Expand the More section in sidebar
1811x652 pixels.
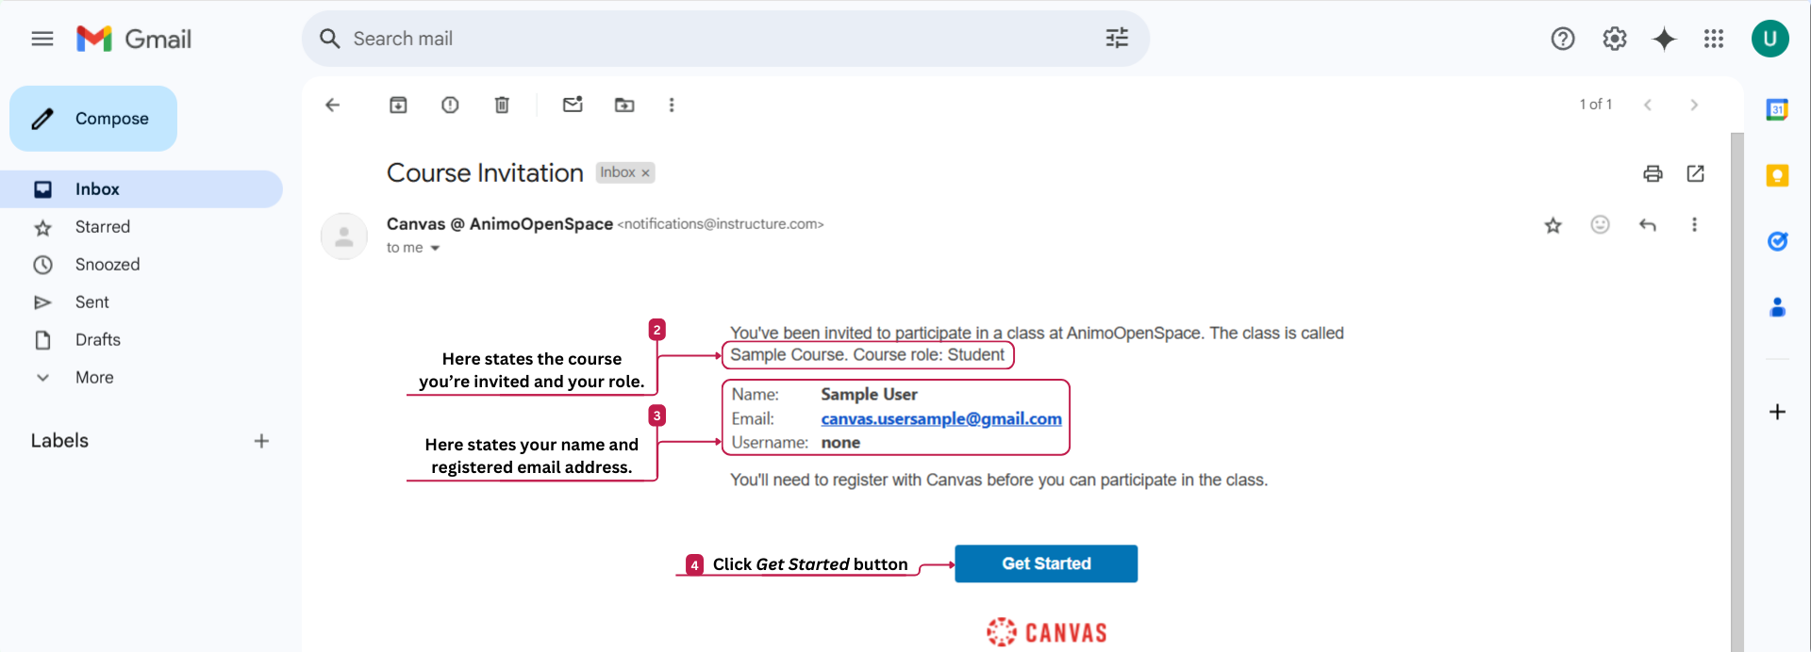click(94, 377)
